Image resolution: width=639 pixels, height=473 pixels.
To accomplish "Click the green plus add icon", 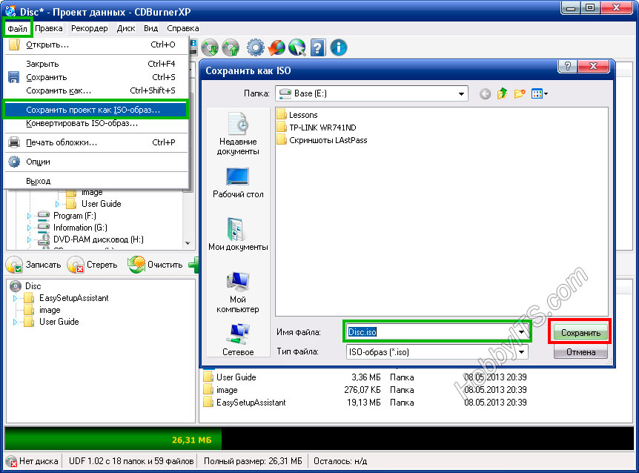I will [x=193, y=265].
